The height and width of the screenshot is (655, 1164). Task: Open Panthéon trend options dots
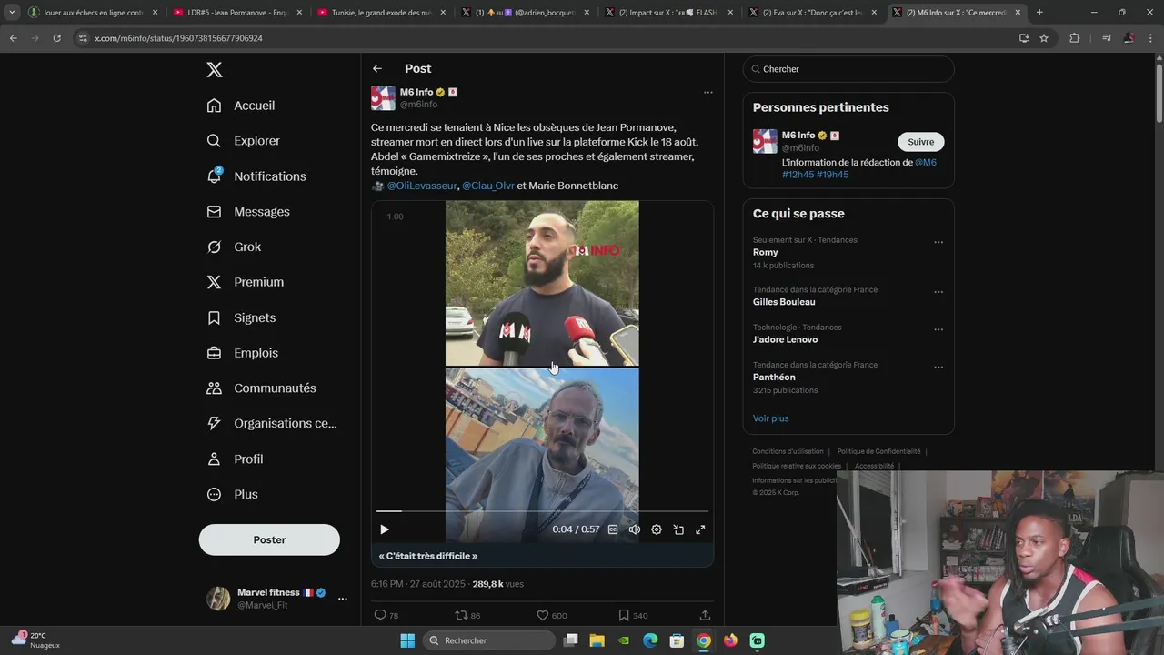click(x=938, y=368)
